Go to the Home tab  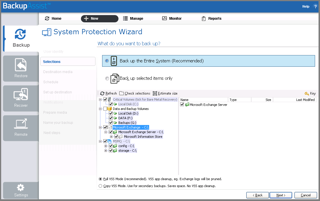53,19
